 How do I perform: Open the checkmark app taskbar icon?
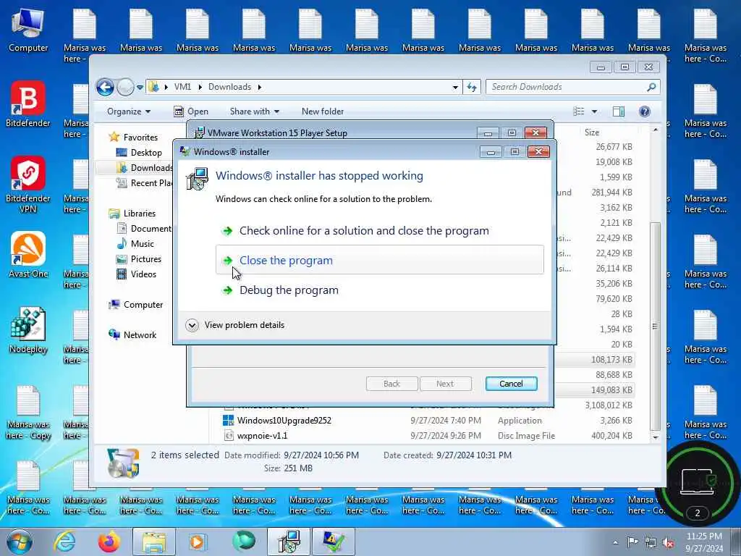tap(333, 542)
